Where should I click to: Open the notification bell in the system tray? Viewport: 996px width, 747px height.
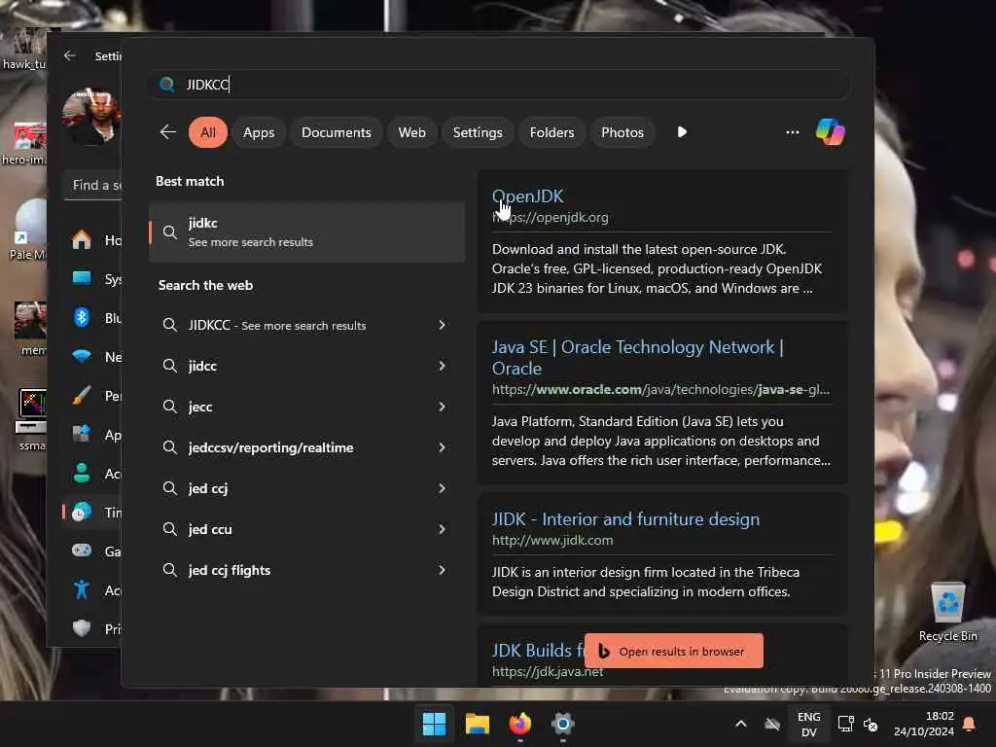[x=970, y=724]
